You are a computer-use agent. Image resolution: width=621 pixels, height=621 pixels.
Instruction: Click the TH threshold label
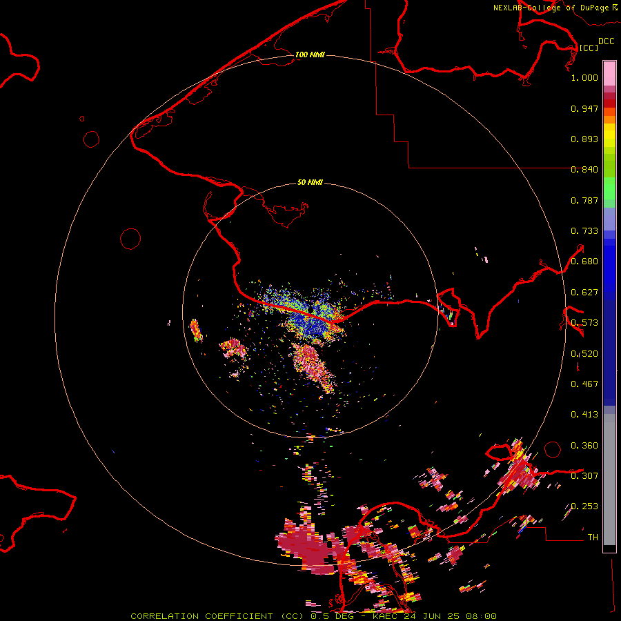(x=593, y=538)
